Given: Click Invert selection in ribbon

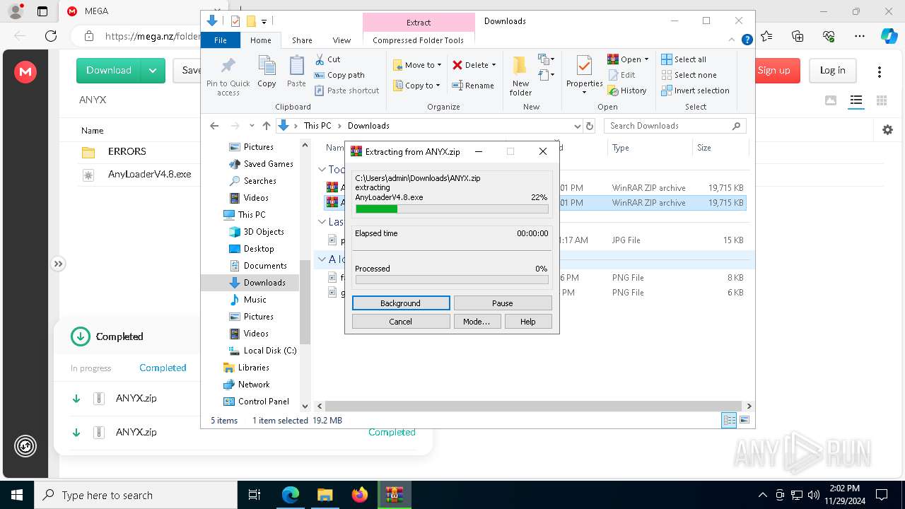Looking at the screenshot, I should coord(695,90).
